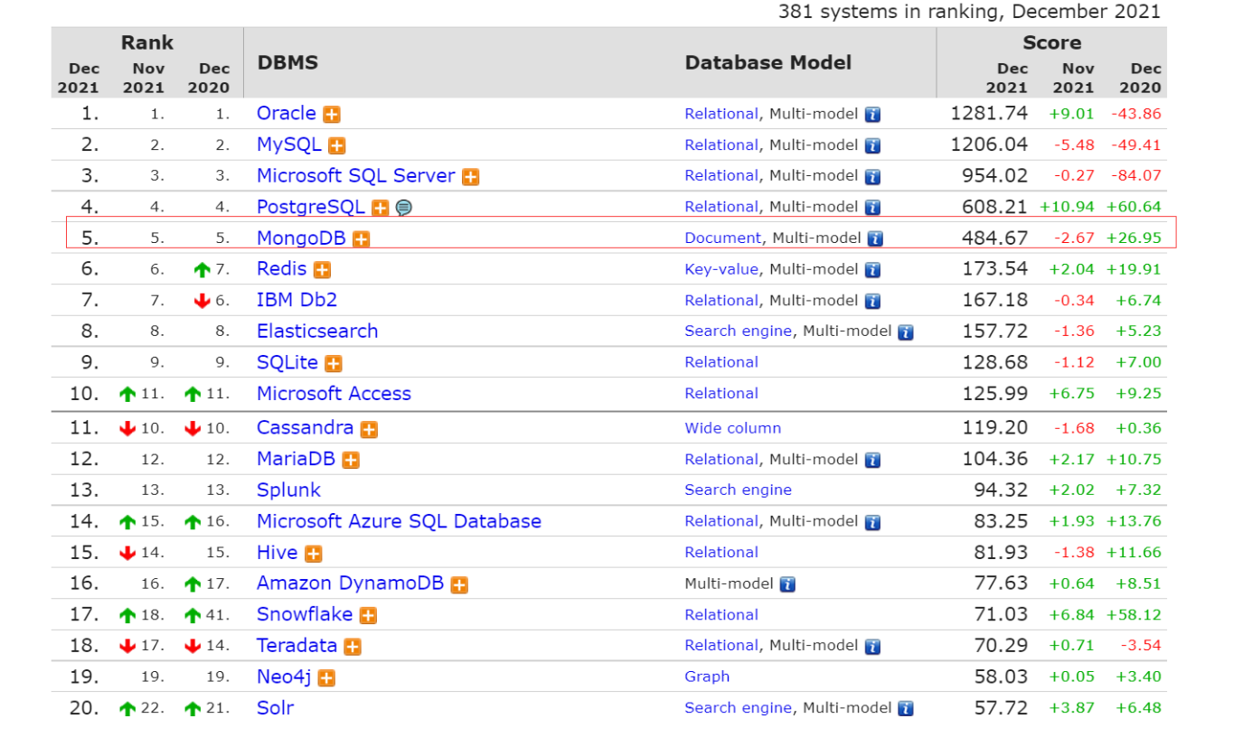Screen dimensions: 1243x756
Task: Open the Microsoft SQL Server link
Action: (356, 175)
